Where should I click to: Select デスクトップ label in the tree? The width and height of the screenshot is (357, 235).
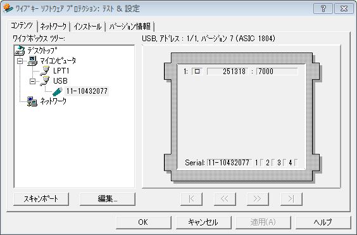click(42, 51)
